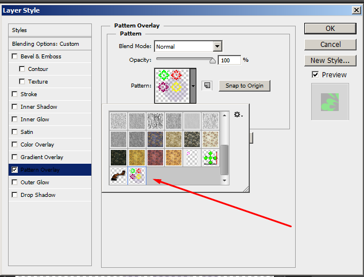Close the Layer Style dialog
This screenshot has width=364, height=277.
357,10
